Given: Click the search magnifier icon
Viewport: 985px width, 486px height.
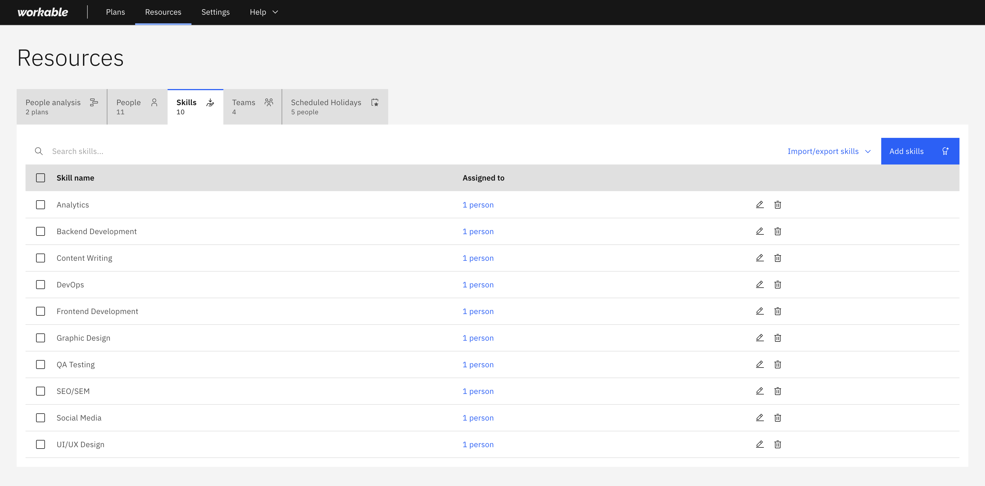Looking at the screenshot, I should click(x=39, y=151).
